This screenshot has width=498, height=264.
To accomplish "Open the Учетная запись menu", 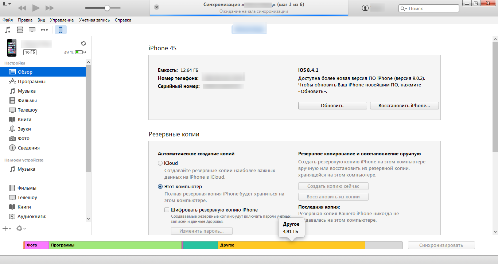I will click(x=94, y=20).
